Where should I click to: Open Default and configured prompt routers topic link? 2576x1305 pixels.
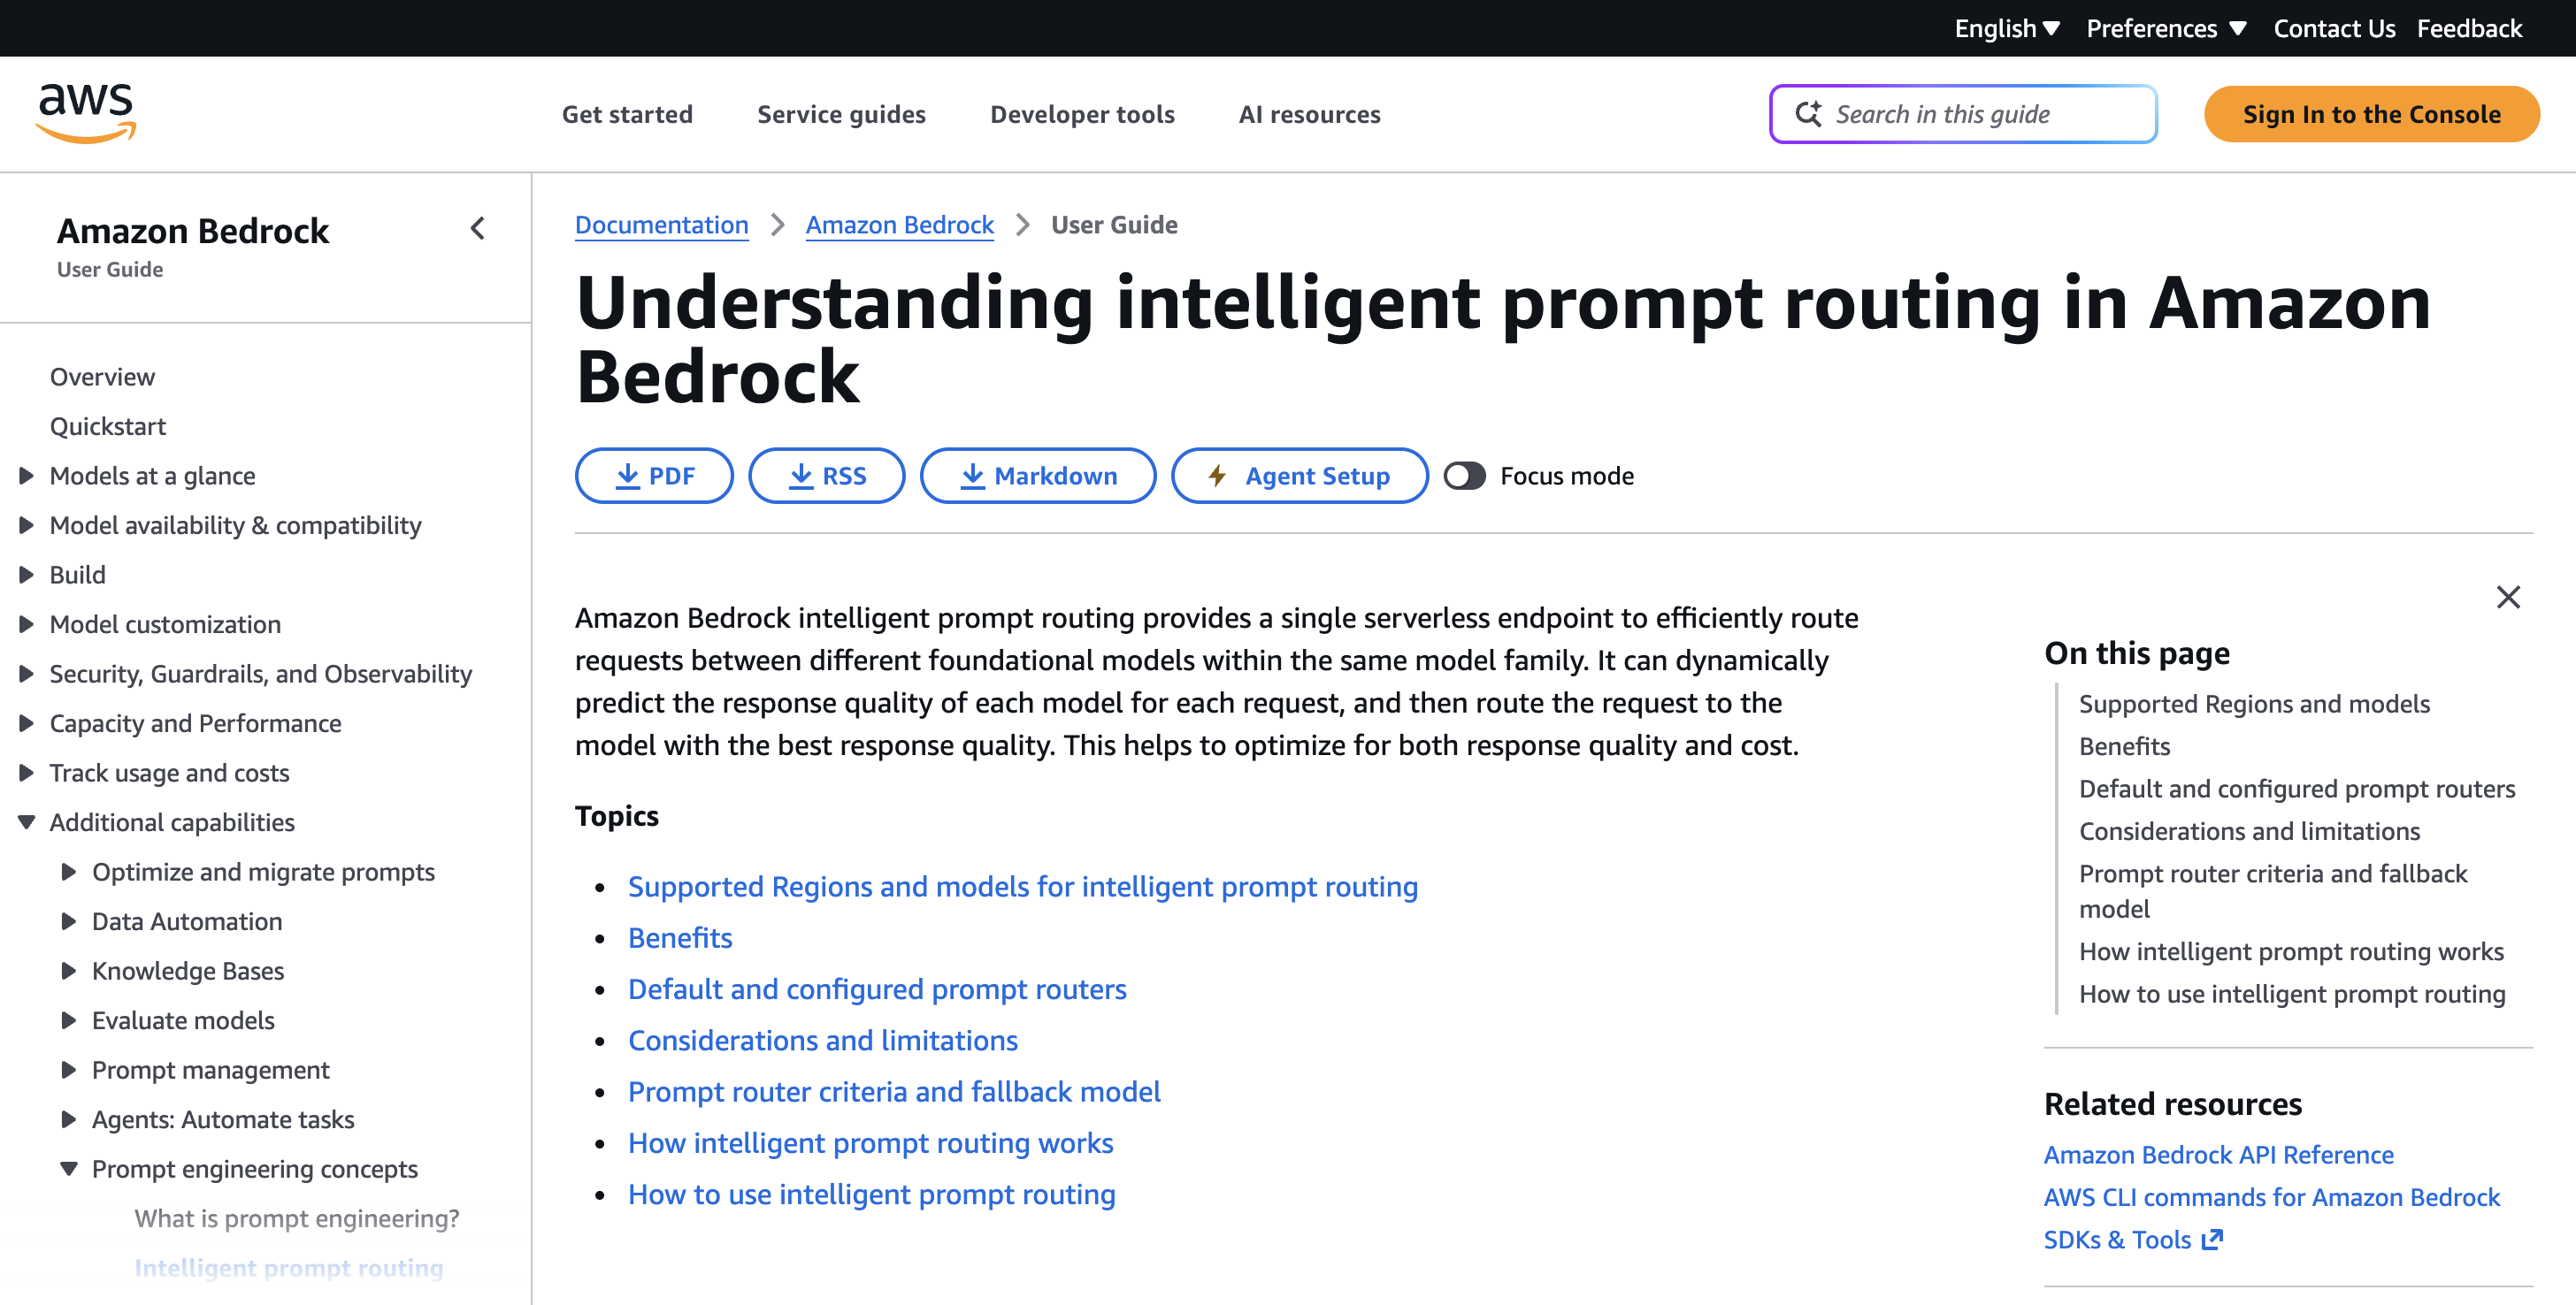(x=877, y=988)
